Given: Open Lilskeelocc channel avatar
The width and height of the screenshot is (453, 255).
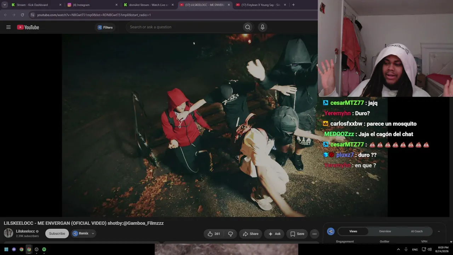Looking at the screenshot, I should pyautogui.click(x=8, y=233).
